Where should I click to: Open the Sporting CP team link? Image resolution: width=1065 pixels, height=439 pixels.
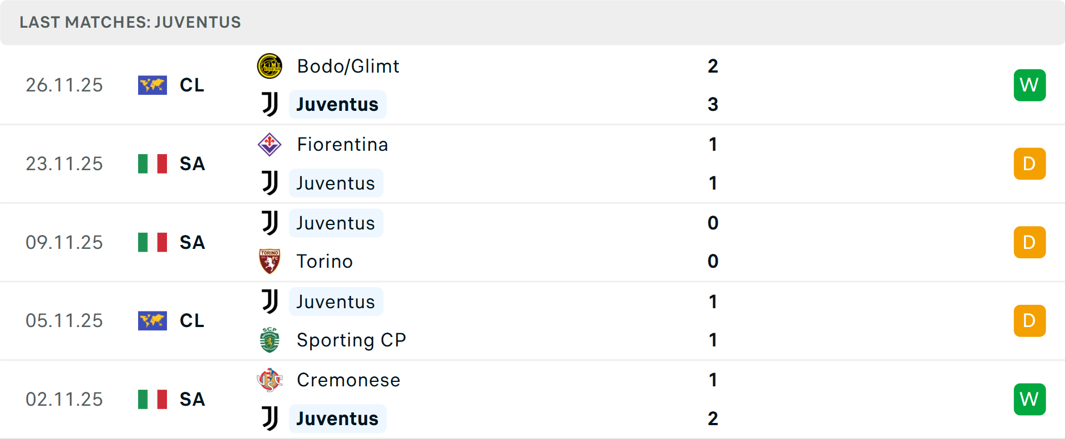pyautogui.click(x=351, y=340)
